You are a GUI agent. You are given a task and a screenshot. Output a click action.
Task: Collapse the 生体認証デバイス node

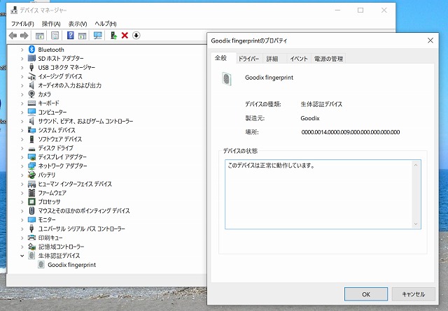click(22, 256)
